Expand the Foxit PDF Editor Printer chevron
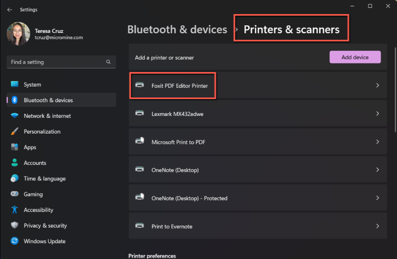The width and height of the screenshot is (397, 259). (377, 85)
